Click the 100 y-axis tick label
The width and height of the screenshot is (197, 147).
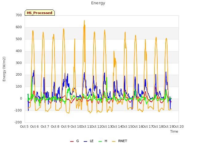click(x=19, y=86)
